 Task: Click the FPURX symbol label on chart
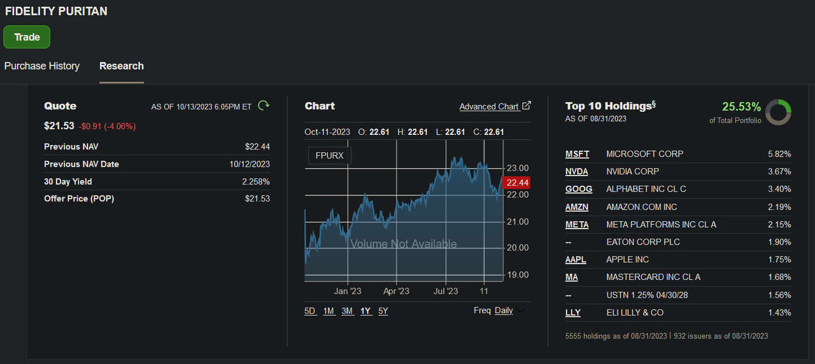pos(329,155)
